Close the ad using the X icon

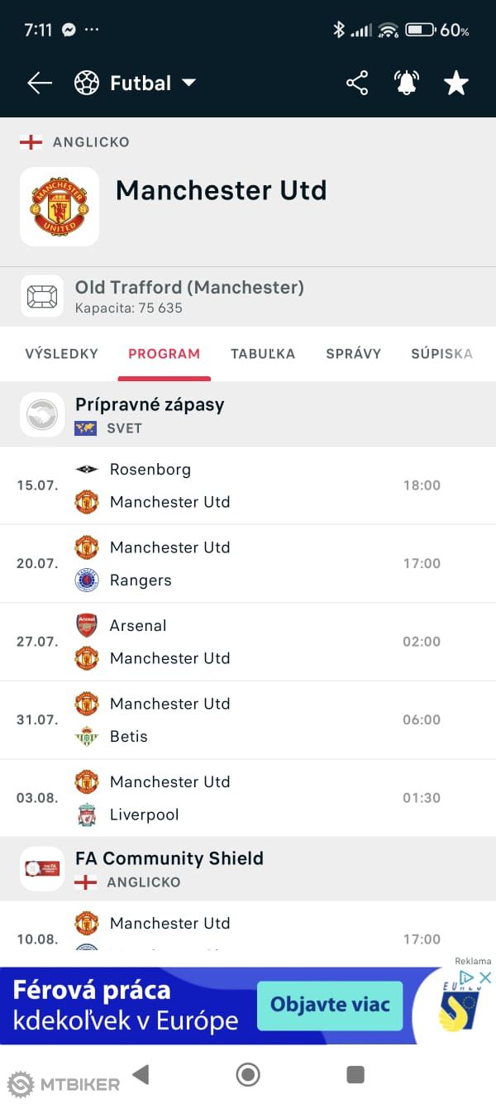point(486,978)
